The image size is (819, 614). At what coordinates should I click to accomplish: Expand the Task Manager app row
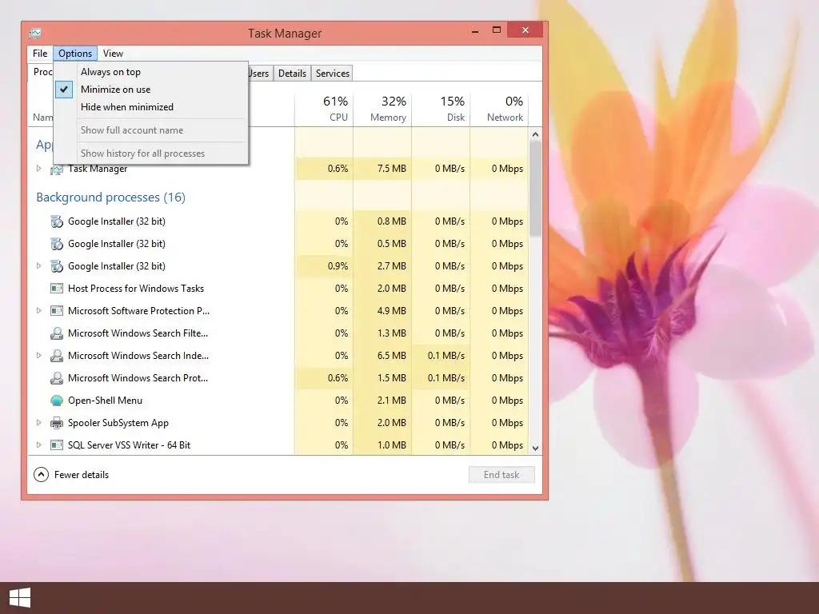click(x=38, y=168)
